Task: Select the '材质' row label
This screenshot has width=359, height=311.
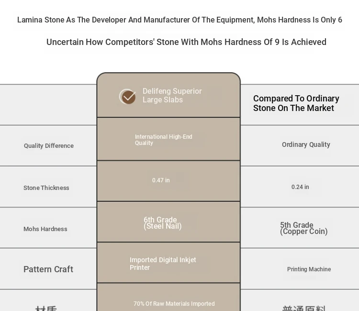Action: (46, 308)
